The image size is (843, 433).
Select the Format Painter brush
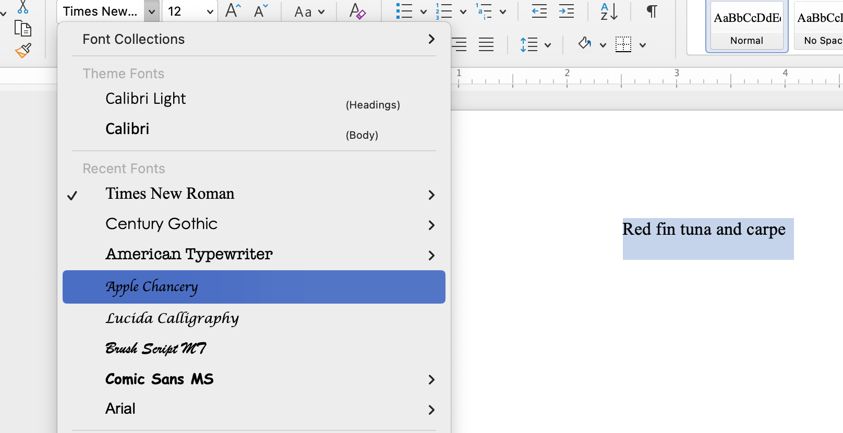point(23,51)
